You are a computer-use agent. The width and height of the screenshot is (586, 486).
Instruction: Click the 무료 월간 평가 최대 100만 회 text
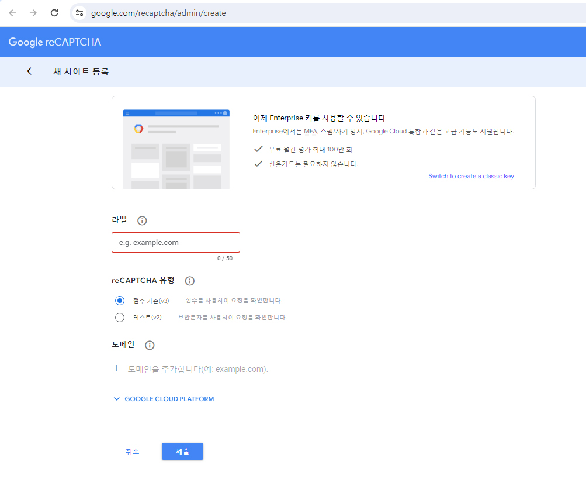click(310, 149)
